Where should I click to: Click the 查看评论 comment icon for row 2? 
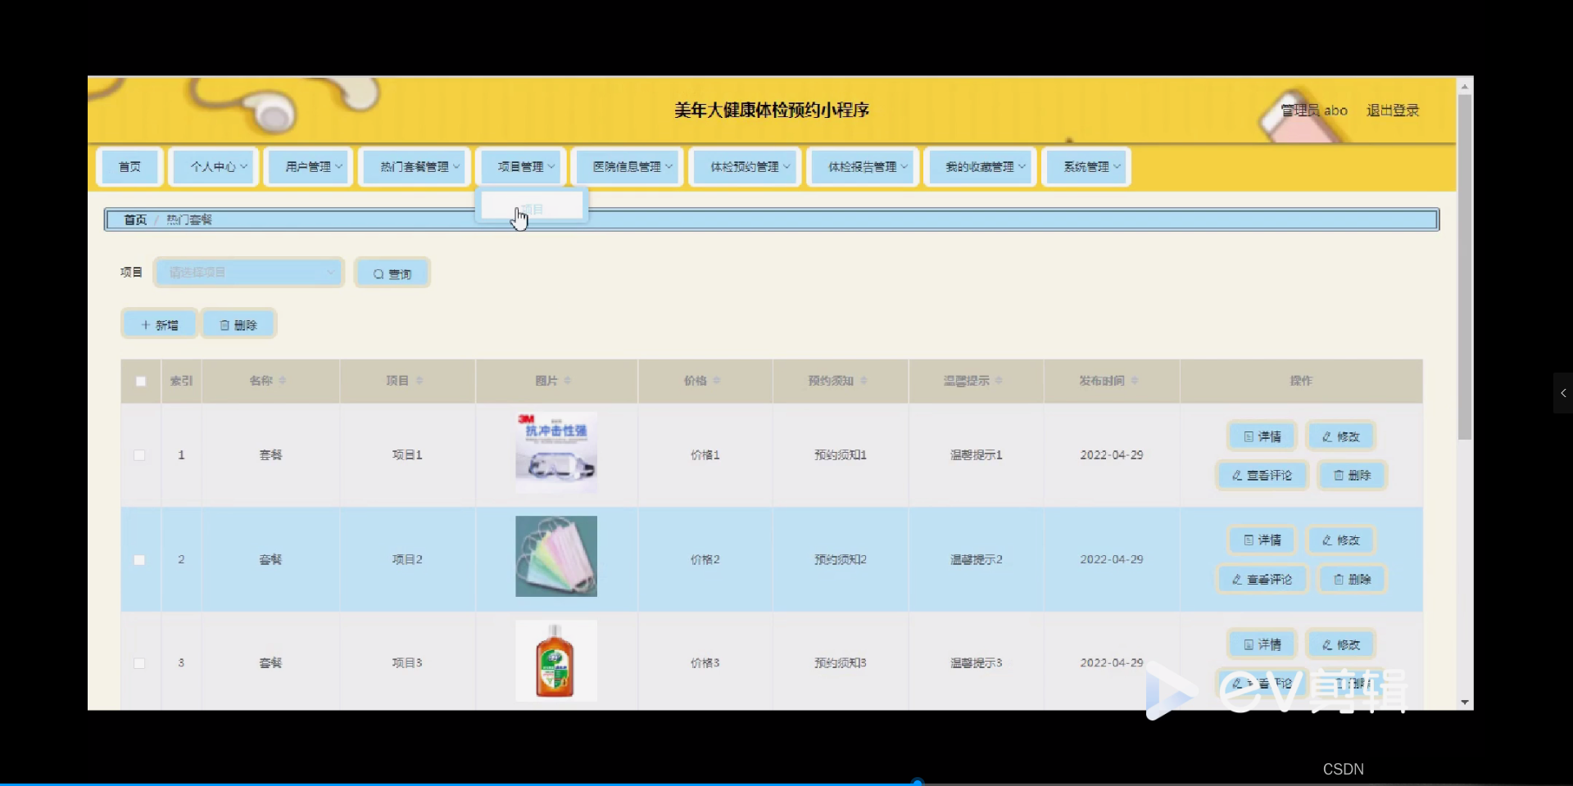(x=1238, y=579)
